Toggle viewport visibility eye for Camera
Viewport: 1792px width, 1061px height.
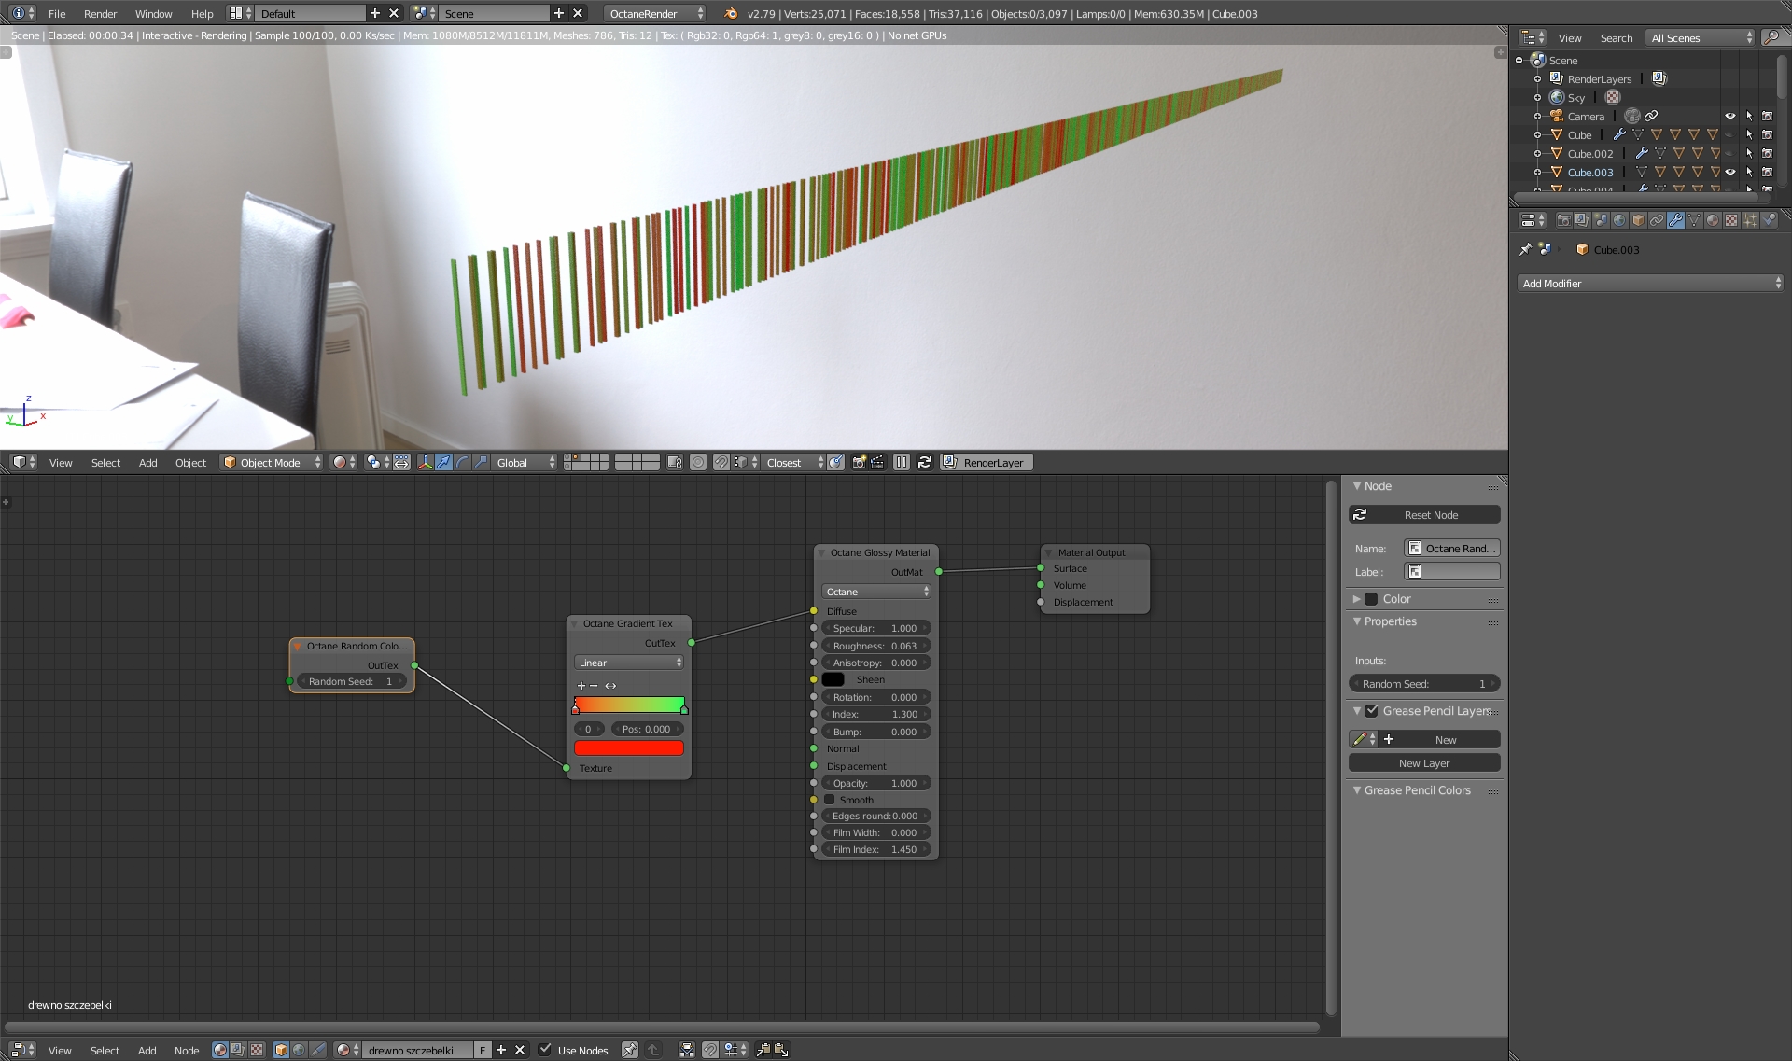tap(1730, 116)
